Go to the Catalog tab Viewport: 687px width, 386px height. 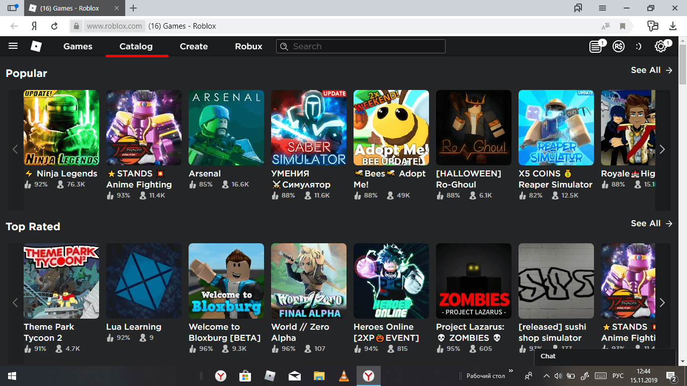[136, 46]
